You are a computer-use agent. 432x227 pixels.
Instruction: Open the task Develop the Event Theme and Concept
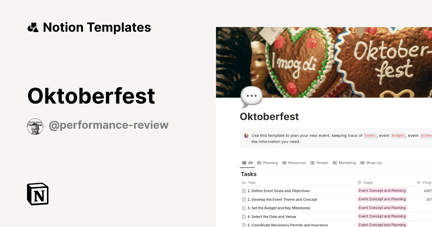pos(282,199)
